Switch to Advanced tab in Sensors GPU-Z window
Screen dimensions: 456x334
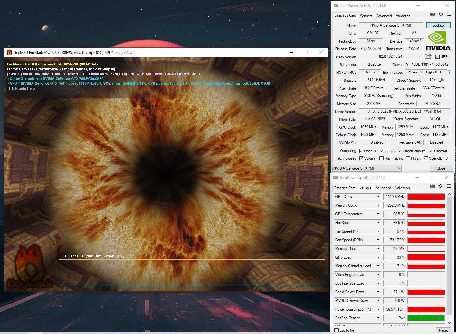[x=383, y=188]
